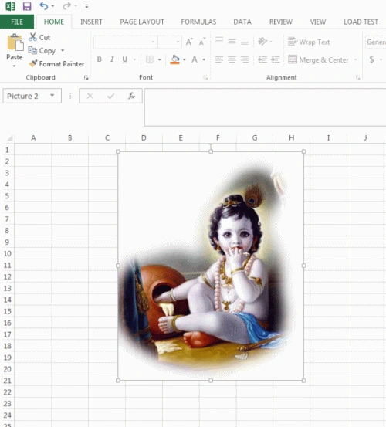Open Merge & Center dropdown arrow

(x=356, y=59)
